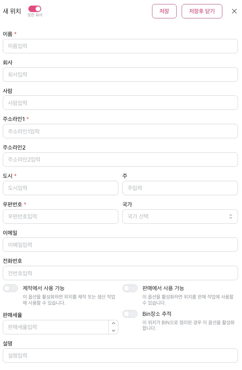Select the 사람 input field

(x=120, y=103)
